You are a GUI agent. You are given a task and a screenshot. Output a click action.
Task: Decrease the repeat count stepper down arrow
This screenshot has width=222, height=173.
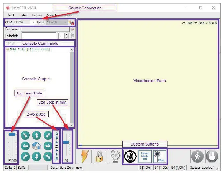tap(67, 37)
